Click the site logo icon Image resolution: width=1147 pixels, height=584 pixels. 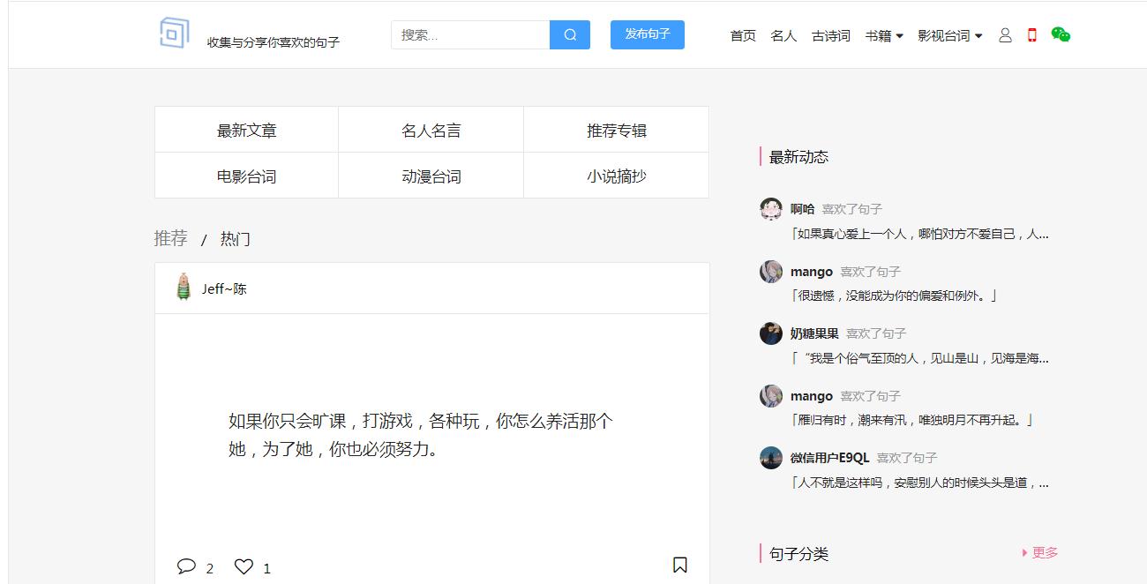coord(174,34)
